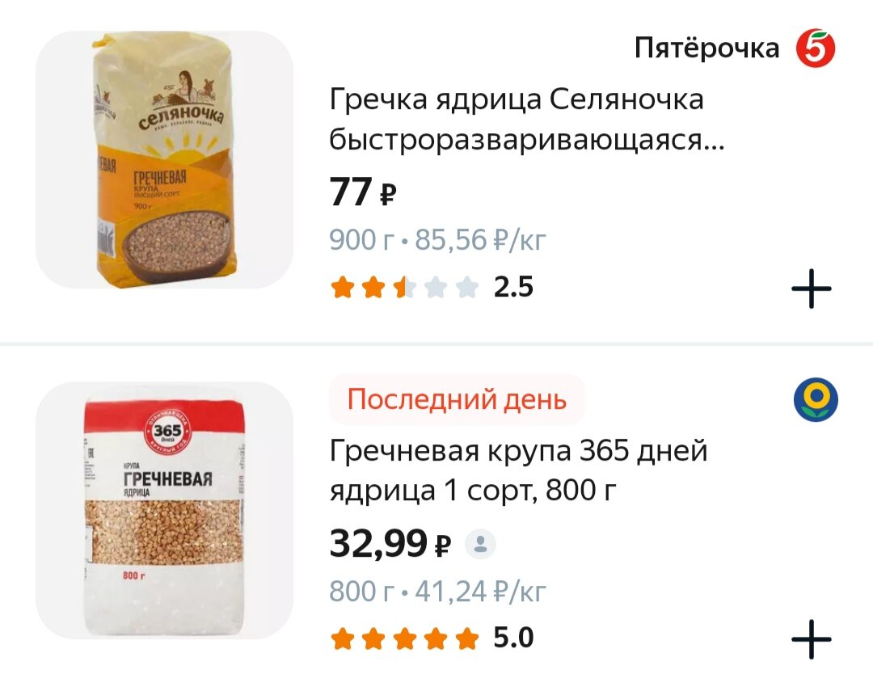Viewport: 873px width, 691px height.
Task: Tap the Пятёрочка store name label
Action: (x=706, y=48)
